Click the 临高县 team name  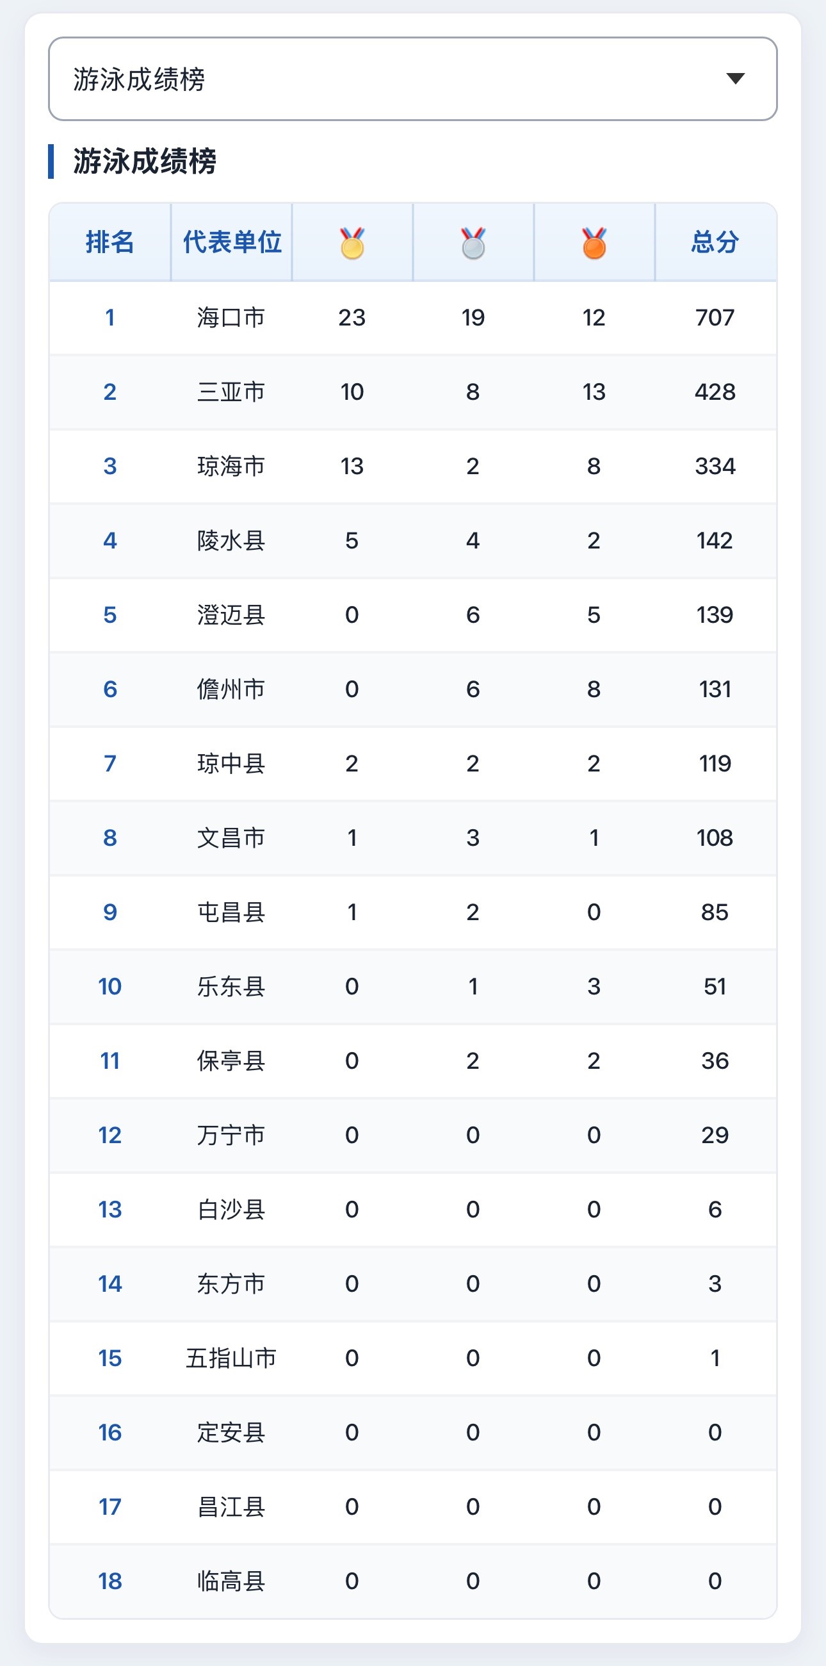(231, 1581)
